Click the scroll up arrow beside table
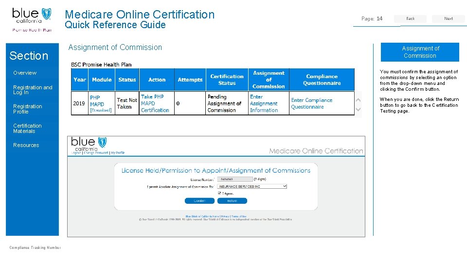467x262 pixels. click(x=359, y=100)
